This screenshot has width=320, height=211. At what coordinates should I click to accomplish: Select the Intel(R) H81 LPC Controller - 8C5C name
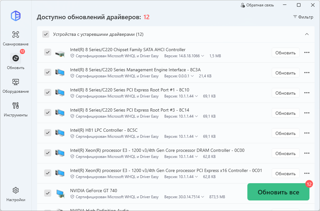(x=104, y=130)
